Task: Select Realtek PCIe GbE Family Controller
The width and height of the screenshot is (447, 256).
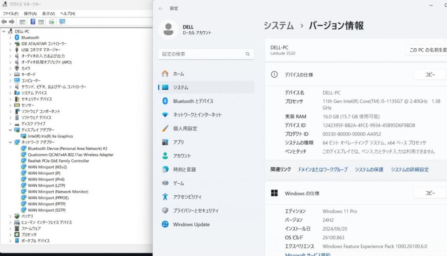Action: coord(59,161)
